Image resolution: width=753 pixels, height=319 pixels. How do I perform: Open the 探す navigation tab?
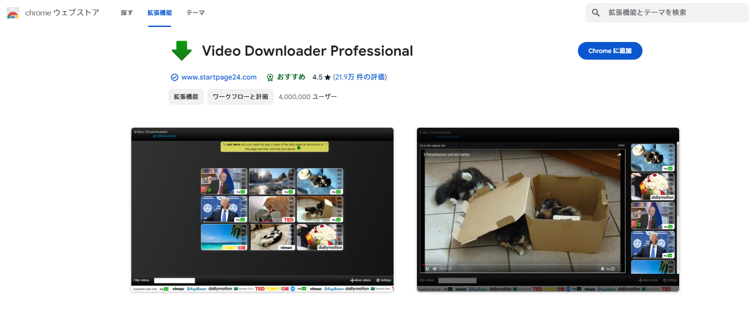pyautogui.click(x=127, y=13)
